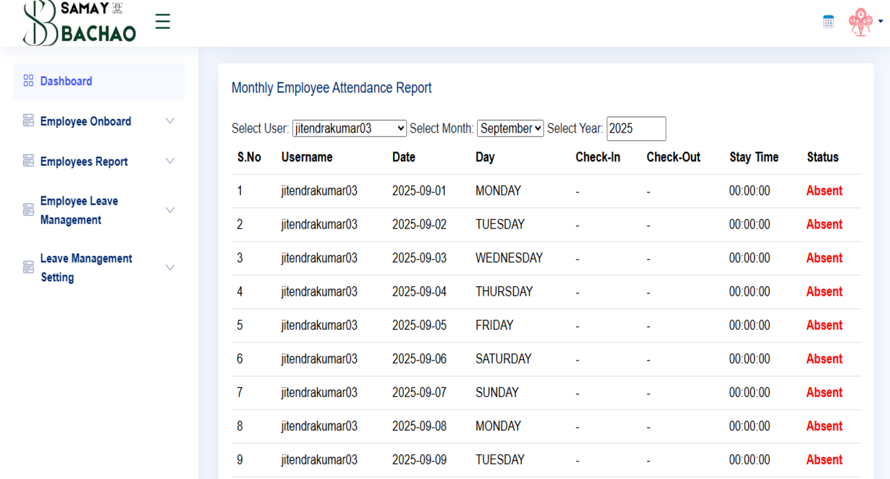Open the calendar icon in the top bar
The width and height of the screenshot is (890, 479).
[828, 21]
